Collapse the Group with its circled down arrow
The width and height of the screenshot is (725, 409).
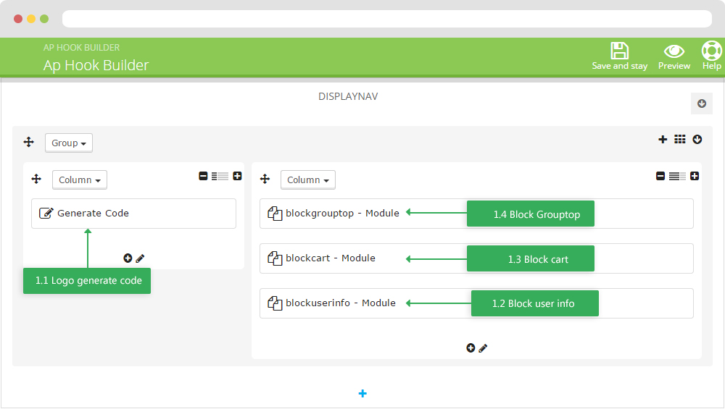pyautogui.click(x=697, y=140)
